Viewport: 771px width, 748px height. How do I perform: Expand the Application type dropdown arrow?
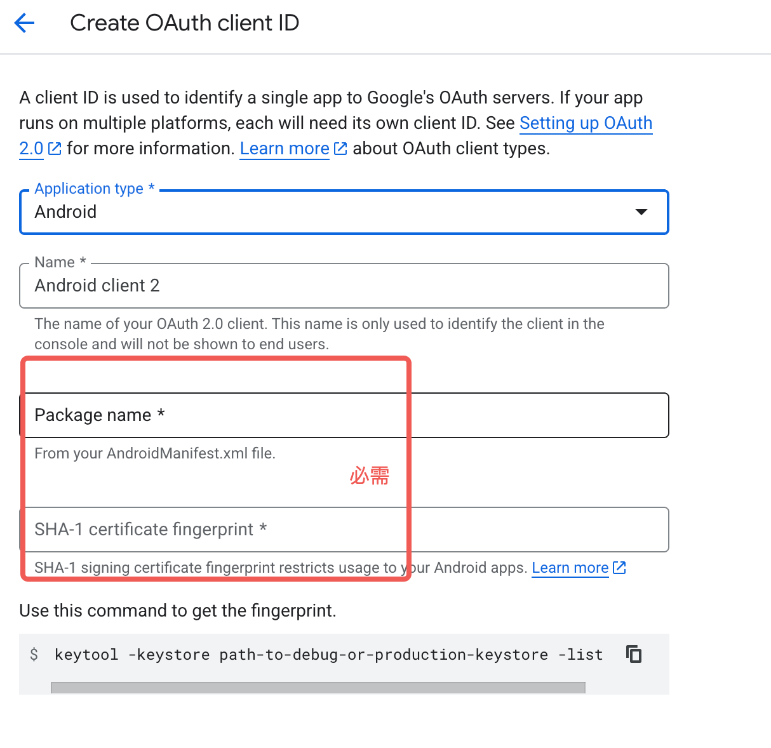(x=641, y=212)
